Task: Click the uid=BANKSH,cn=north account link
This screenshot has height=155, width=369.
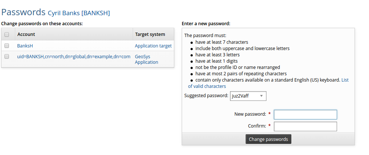Action: pos(74,57)
